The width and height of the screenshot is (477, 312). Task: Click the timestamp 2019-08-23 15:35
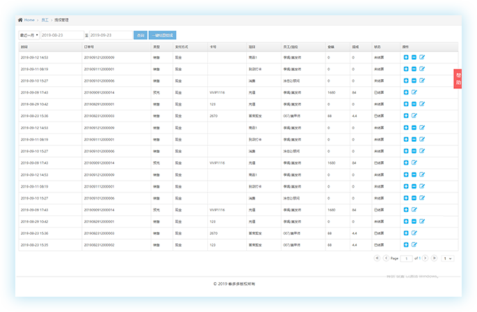click(x=34, y=245)
